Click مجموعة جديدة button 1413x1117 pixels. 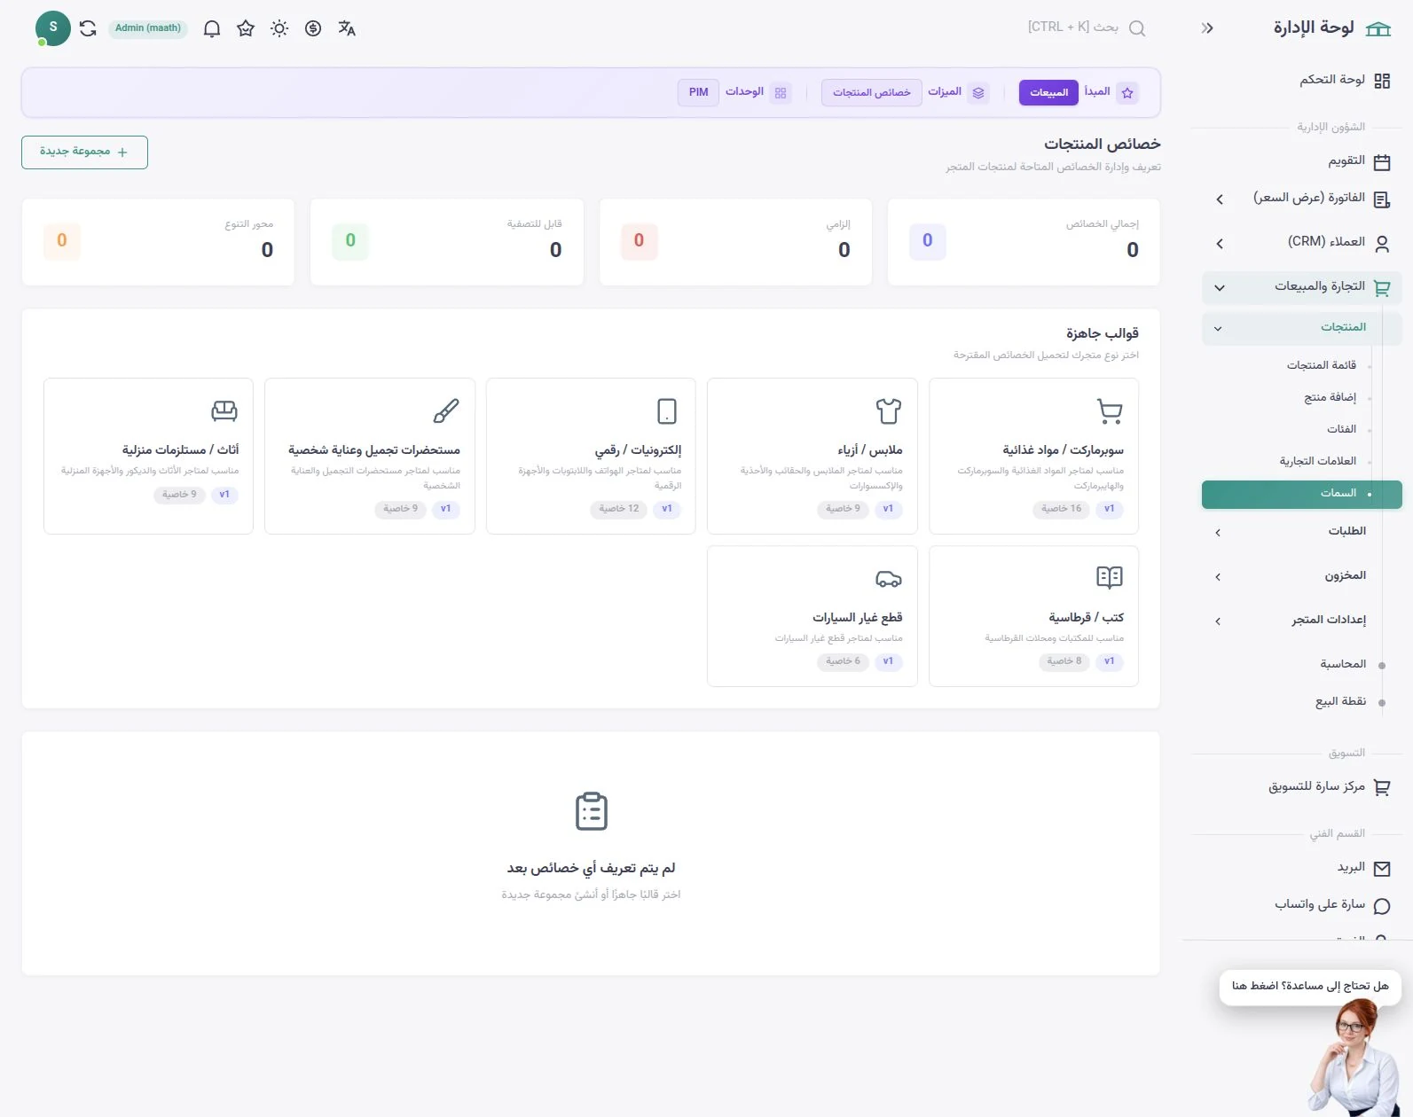(x=84, y=152)
